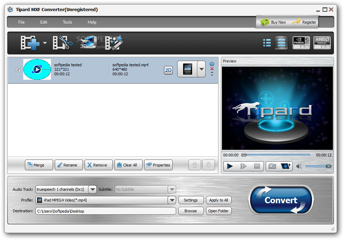Click the volume slider
This screenshot has width=344, height=240.
(x=318, y=166)
